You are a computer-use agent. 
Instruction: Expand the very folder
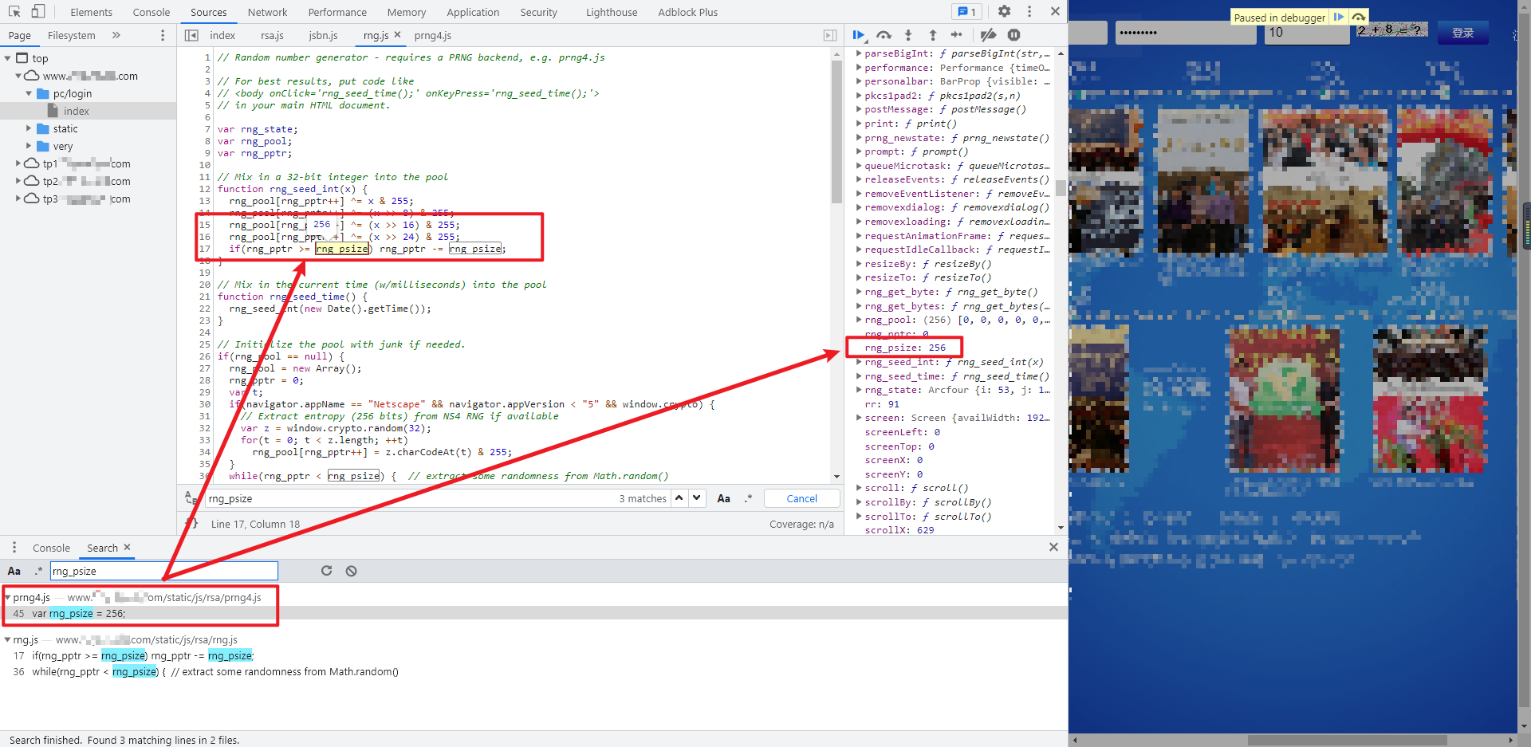tap(29, 146)
